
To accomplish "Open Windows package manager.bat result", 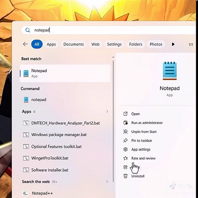I will tap(65, 135).
